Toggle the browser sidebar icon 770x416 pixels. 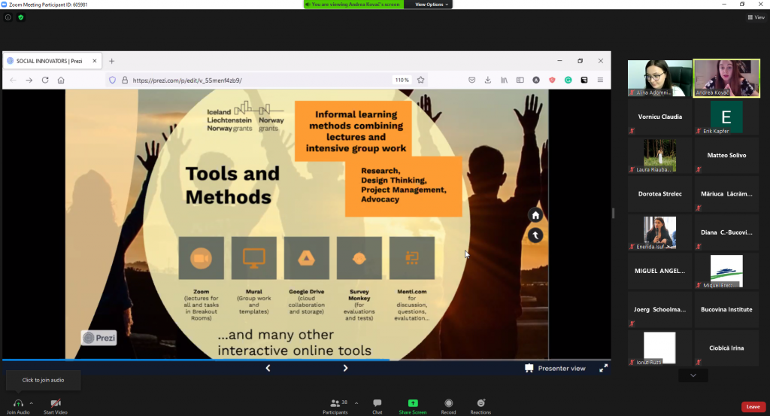point(520,80)
